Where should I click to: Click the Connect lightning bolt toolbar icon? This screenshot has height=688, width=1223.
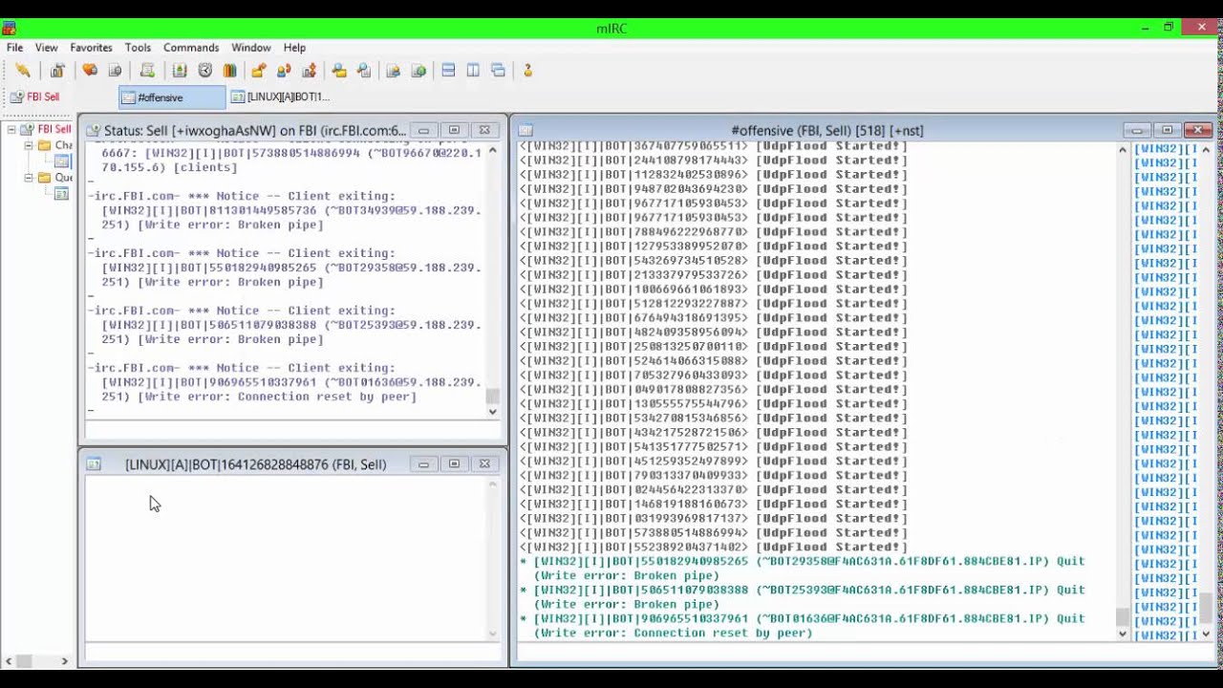(x=23, y=71)
